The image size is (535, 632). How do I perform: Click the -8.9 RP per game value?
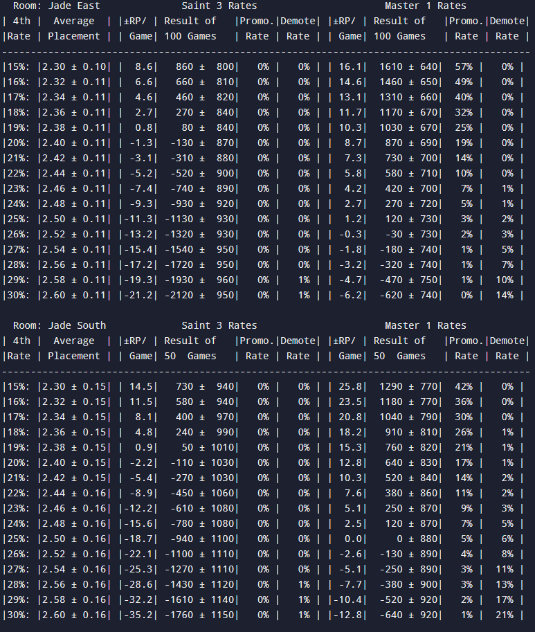click(141, 494)
